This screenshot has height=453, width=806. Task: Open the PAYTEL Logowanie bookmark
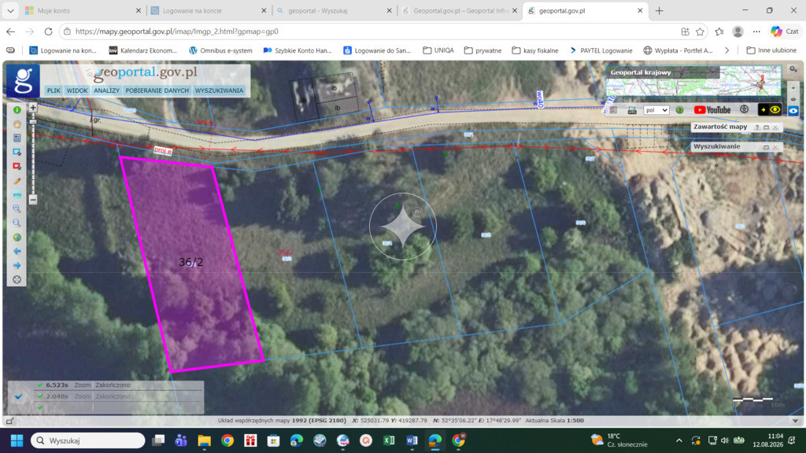601,50
